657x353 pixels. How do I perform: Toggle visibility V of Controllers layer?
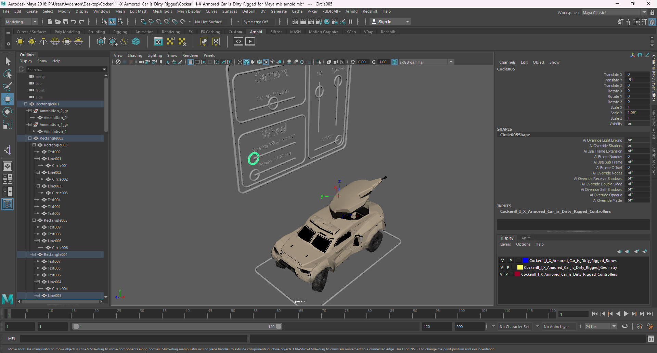pos(501,274)
